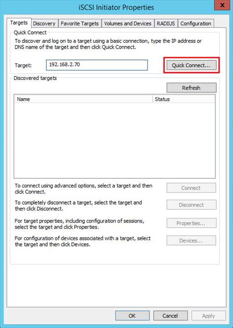Switch to the Discovery tab
233x328 pixels.
pyautogui.click(x=44, y=24)
